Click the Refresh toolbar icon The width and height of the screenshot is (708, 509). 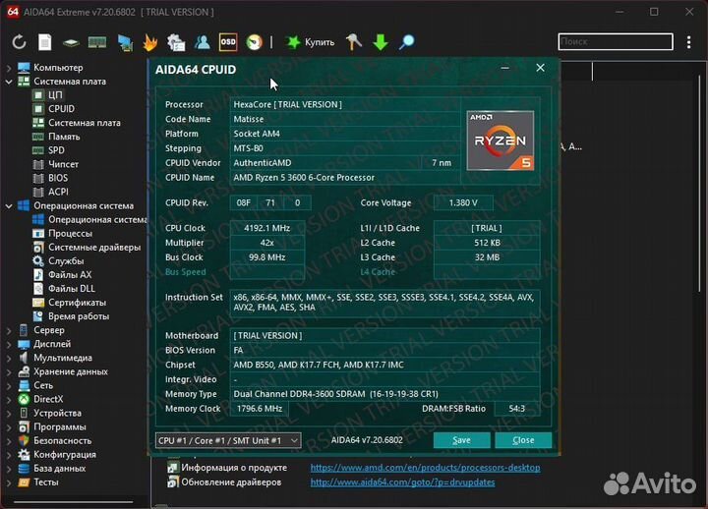point(19,42)
